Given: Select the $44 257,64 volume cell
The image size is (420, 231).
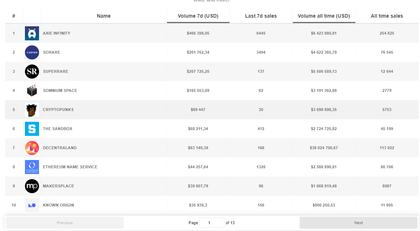Looking at the screenshot, I should click(198, 167).
